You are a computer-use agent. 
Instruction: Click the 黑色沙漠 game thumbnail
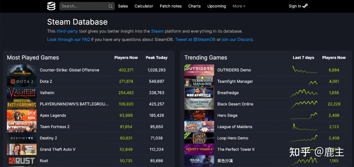[x=199, y=161]
